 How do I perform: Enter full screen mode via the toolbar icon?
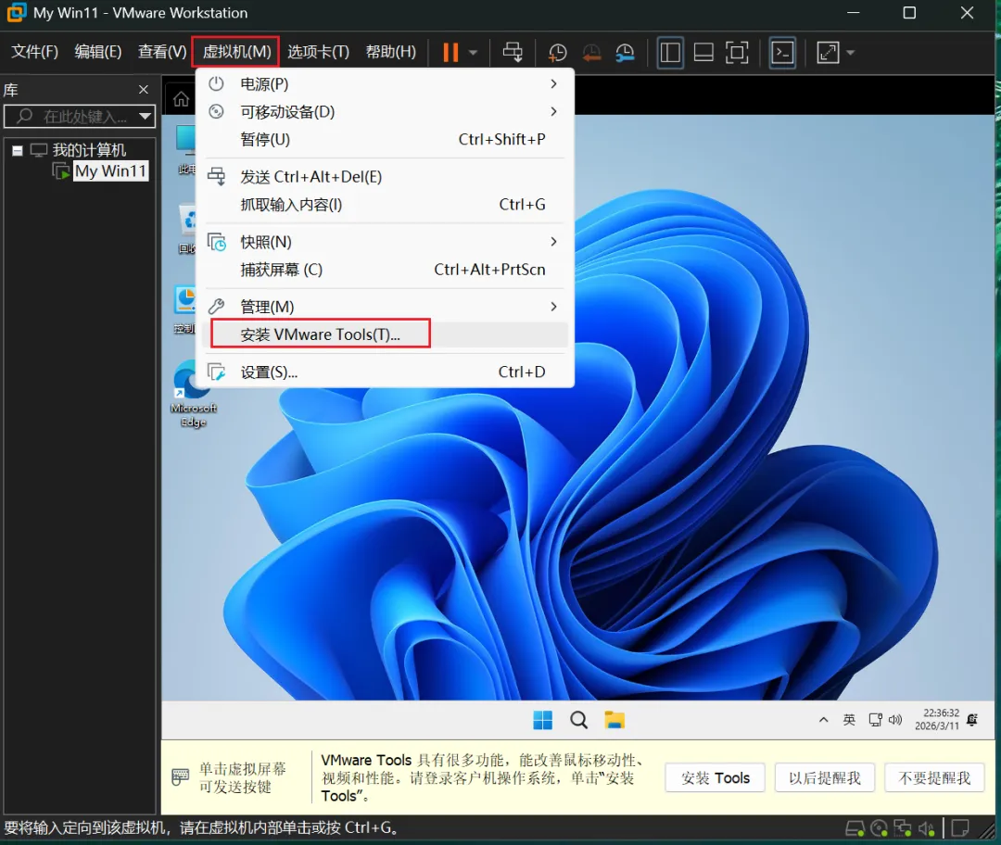[x=737, y=52]
